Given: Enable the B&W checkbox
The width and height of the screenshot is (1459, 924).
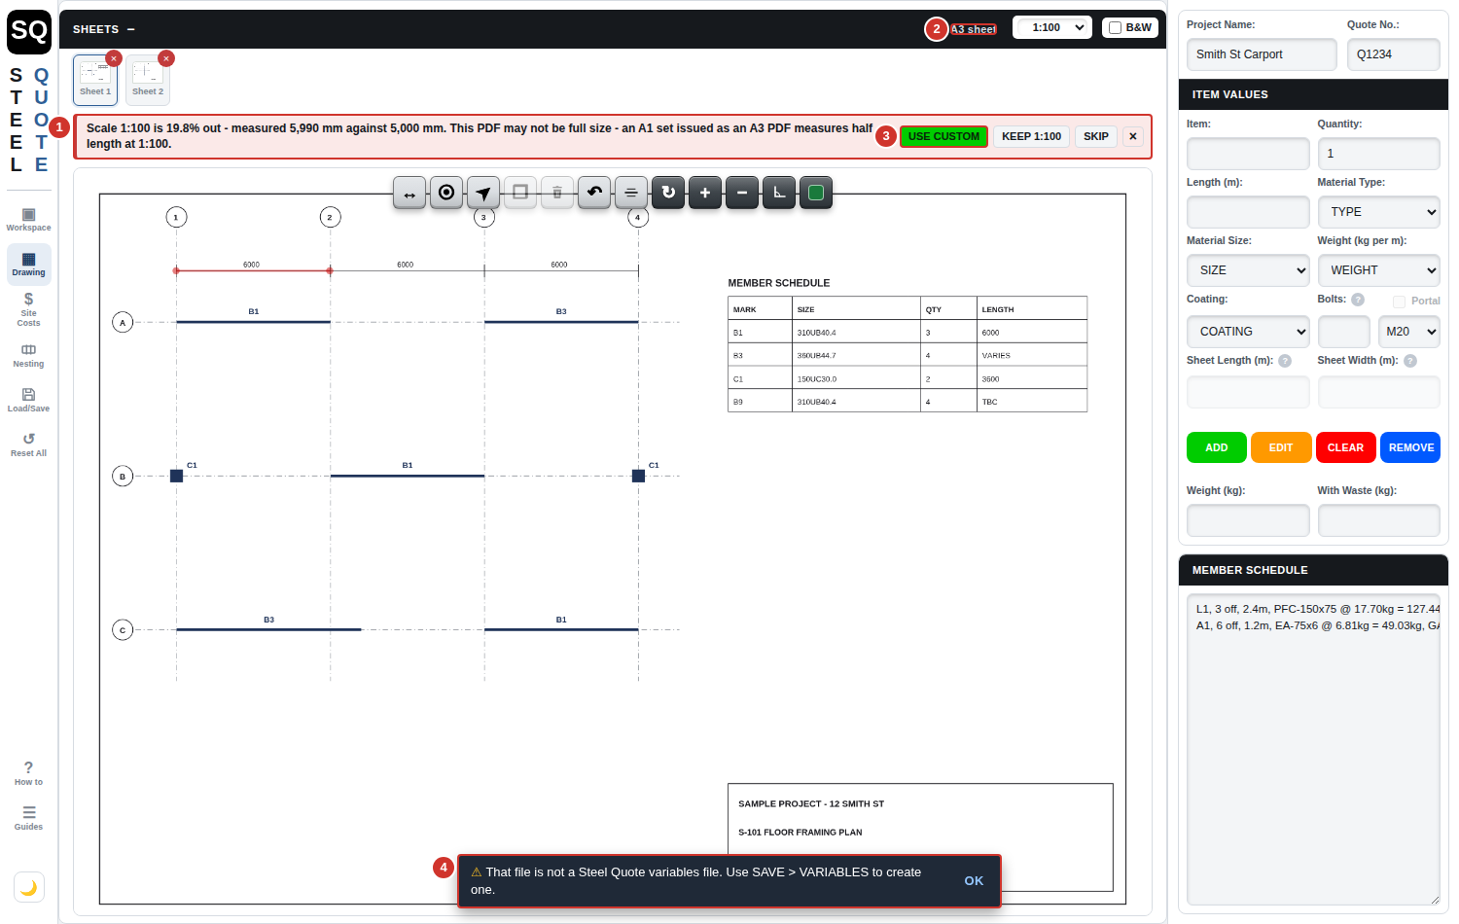Looking at the screenshot, I should (1116, 28).
